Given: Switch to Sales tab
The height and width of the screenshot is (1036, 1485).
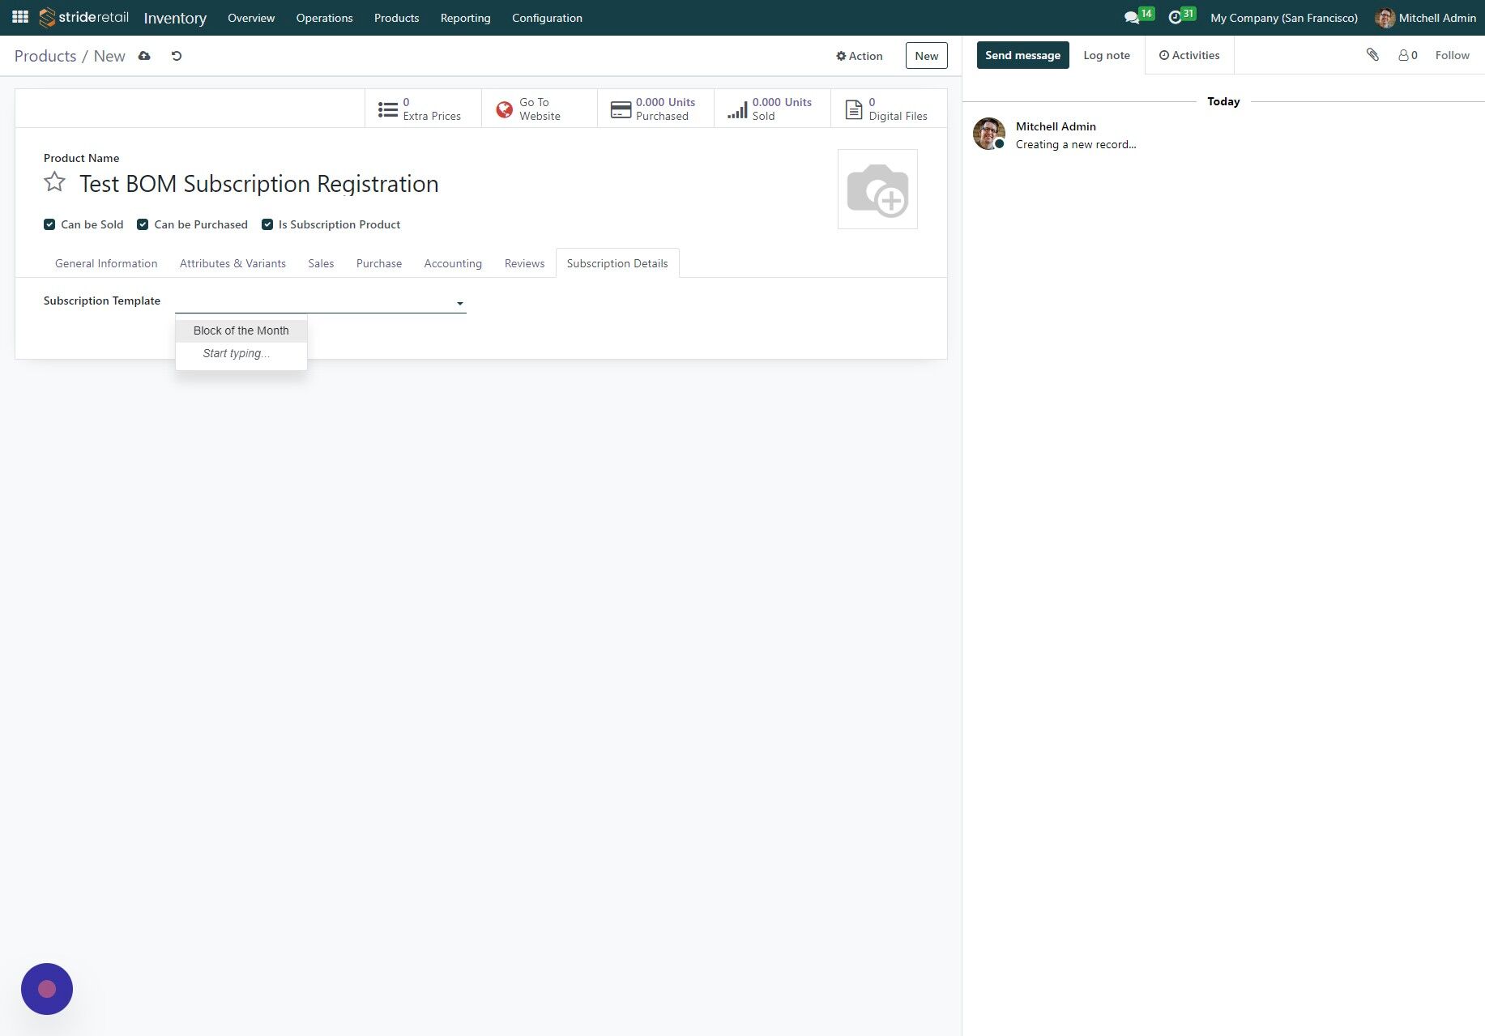Looking at the screenshot, I should 321,263.
